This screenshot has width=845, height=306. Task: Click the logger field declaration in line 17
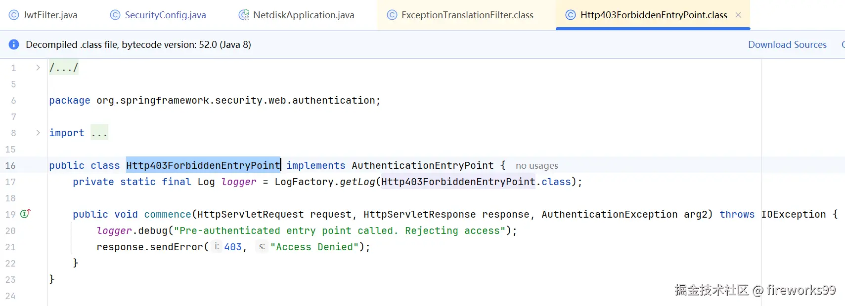point(239,182)
